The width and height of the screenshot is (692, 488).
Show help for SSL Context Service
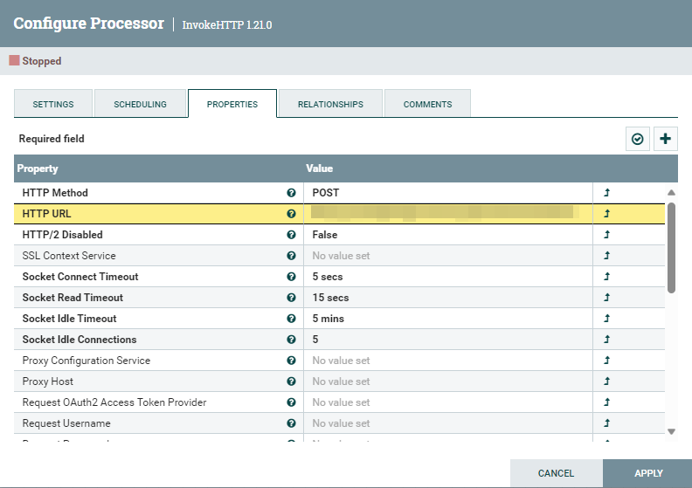pos(291,256)
